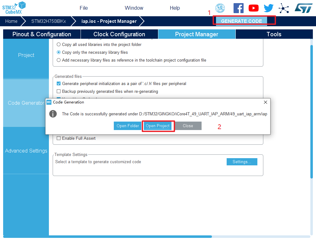Click the Open Project button
The width and height of the screenshot is (316, 241).
click(x=158, y=126)
